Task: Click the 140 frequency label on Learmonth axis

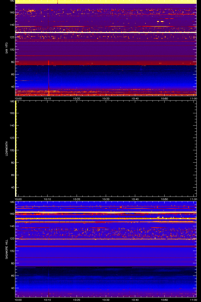Action: (x=12, y=126)
